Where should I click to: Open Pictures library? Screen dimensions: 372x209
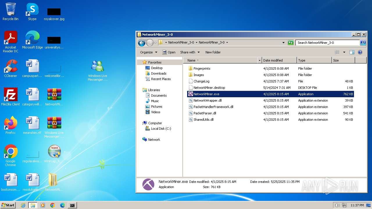pyautogui.click(x=157, y=107)
